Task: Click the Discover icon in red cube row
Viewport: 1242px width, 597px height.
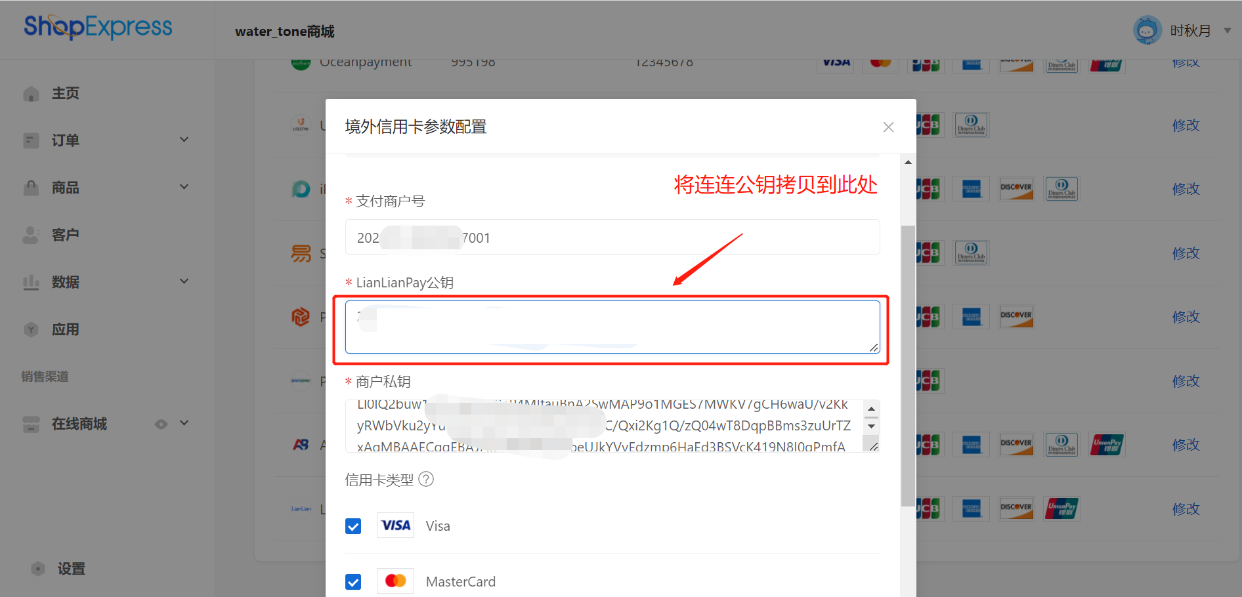Action: (1016, 317)
